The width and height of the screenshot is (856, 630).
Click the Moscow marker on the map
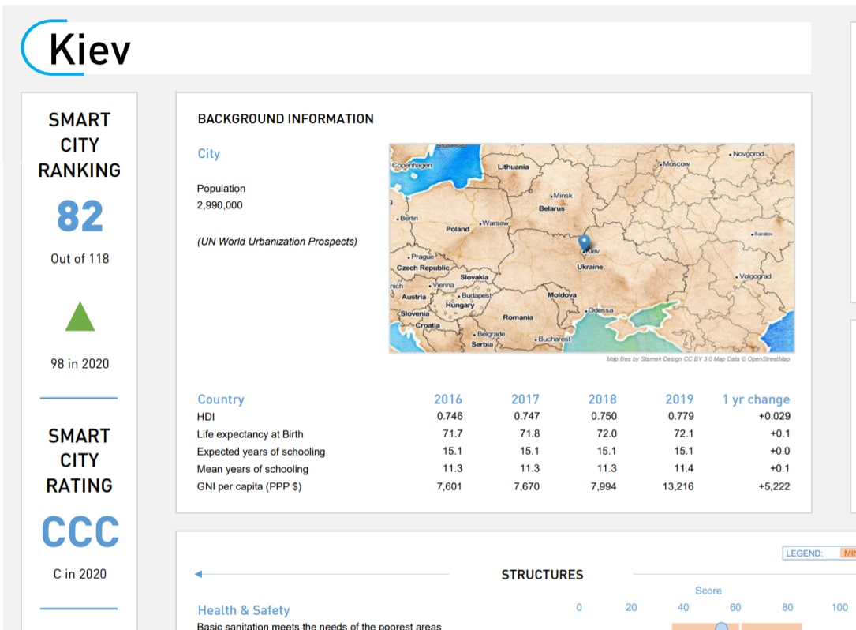(x=662, y=163)
